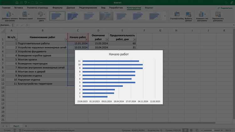Open the Вставка ribbon tab

pyautogui.click(x=18, y=8)
